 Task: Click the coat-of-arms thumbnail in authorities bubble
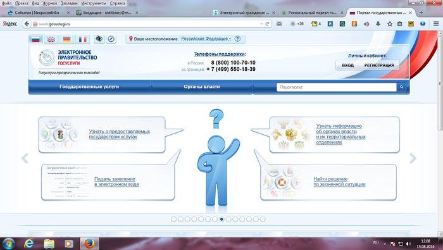tap(291, 135)
